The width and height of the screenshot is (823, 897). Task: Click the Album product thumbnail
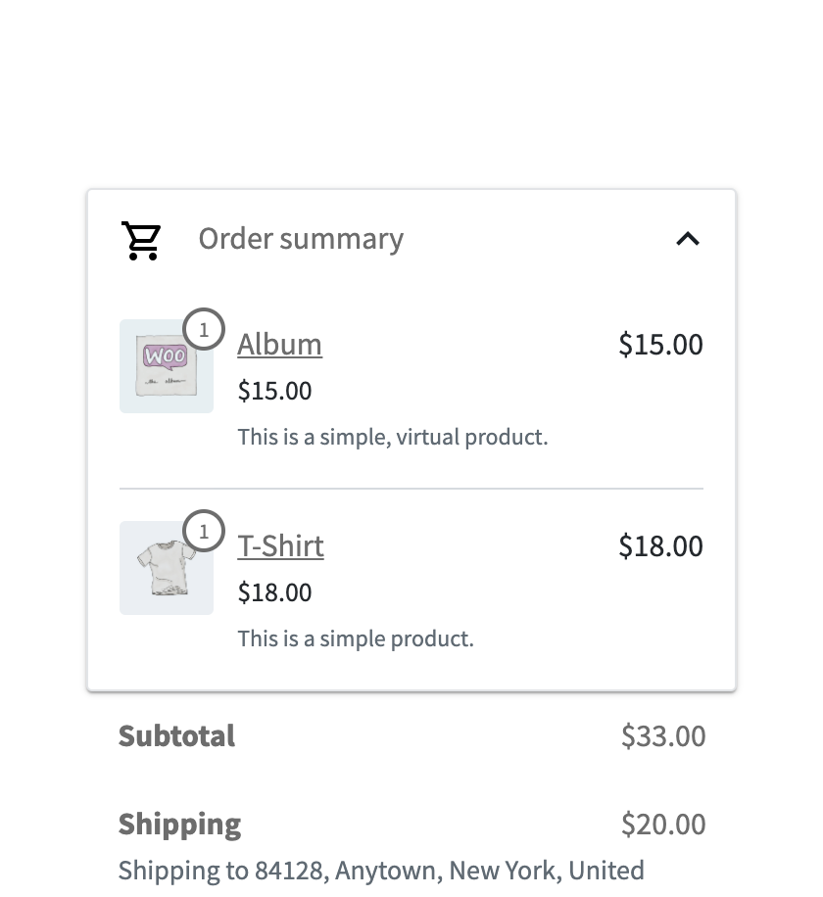[x=166, y=367]
